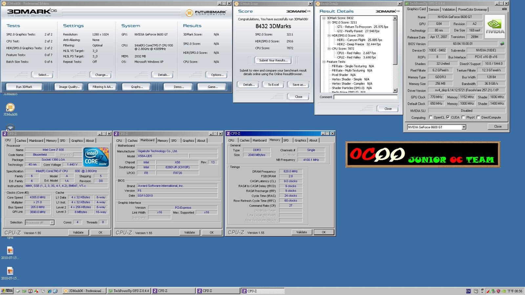The image size is (525, 295).
Task: Click the NVIDIA logo in GPU-Z
Action: [495, 26]
